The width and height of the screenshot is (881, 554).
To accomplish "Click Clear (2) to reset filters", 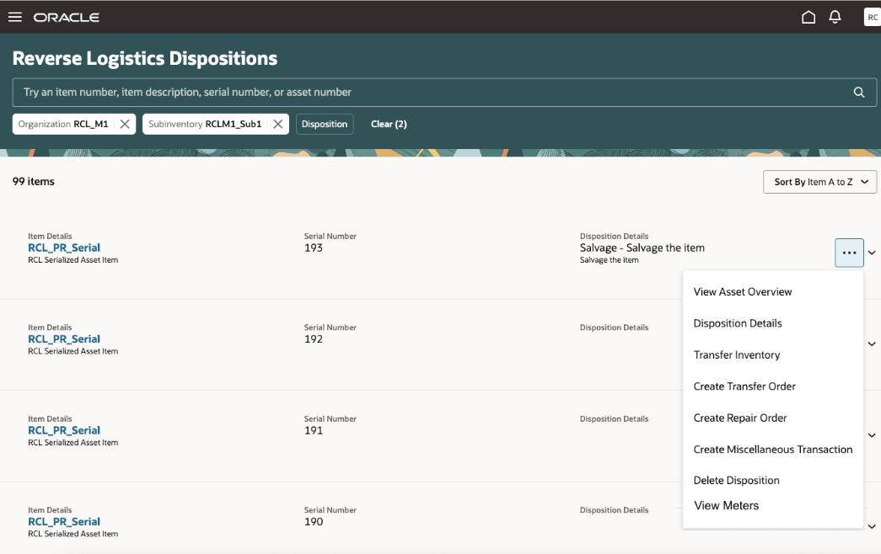I will [388, 123].
